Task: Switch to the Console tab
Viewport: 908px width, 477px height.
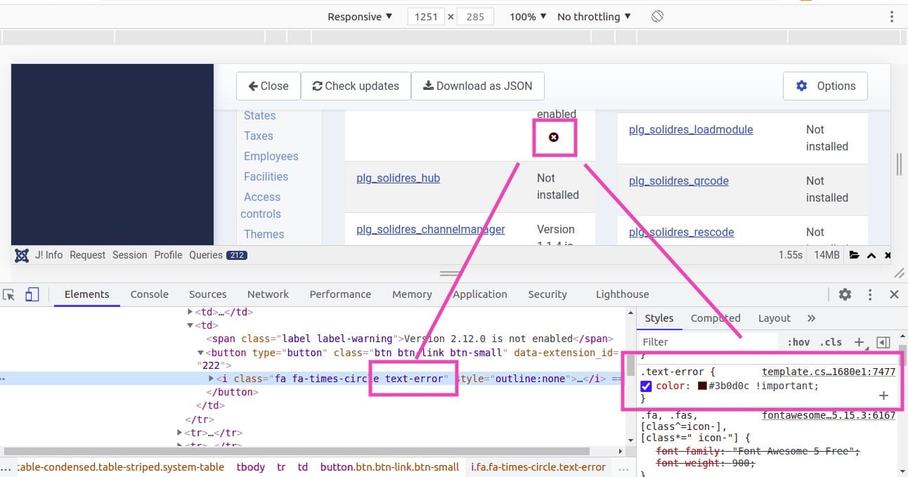Action: click(x=149, y=294)
